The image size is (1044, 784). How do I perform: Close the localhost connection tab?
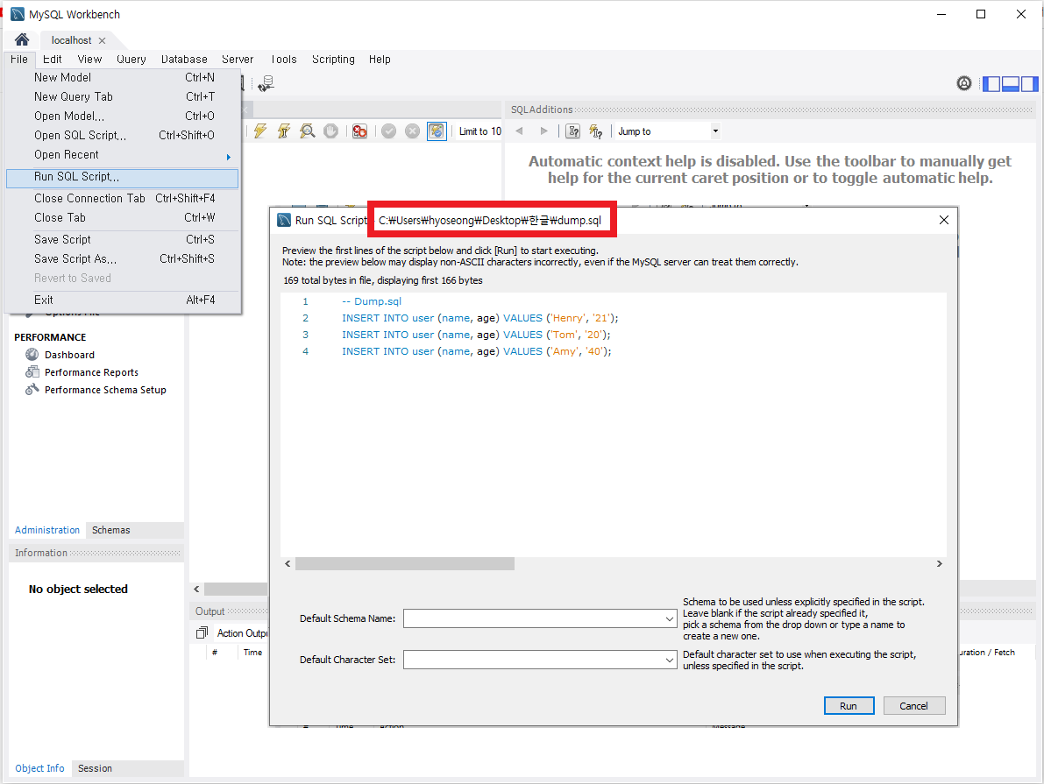pyautogui.click(x=102, y=40)
